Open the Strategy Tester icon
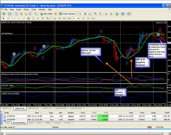The height and width of the screenshot is (135, 171). coord(36,14)
